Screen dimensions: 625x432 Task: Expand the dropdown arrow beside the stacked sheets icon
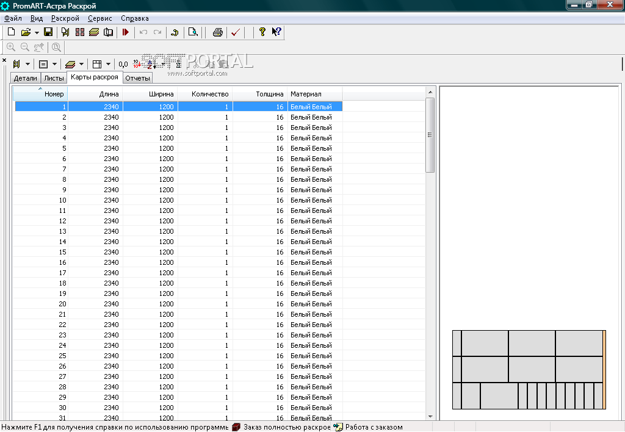point(81,64)
